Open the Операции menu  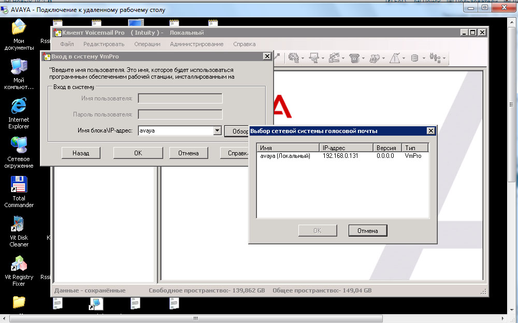point(147,44)
